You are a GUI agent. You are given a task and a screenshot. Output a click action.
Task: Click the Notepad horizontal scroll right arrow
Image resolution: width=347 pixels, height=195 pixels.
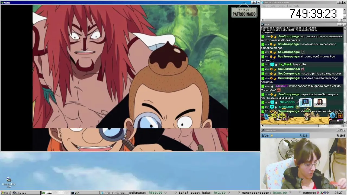tap(342, 20)
